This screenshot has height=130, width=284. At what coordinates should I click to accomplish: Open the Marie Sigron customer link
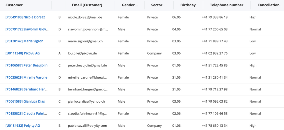tap(24, 41)
